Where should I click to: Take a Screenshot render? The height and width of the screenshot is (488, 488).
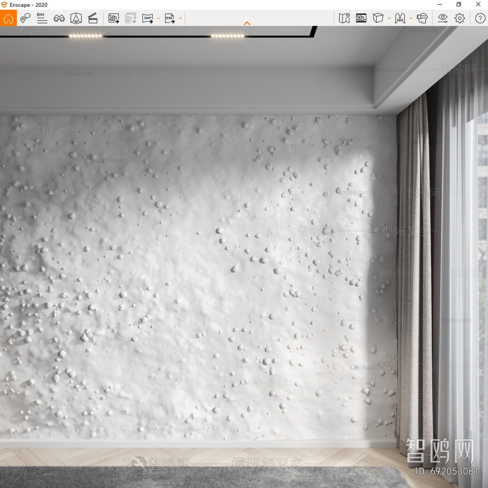pyautogui.click(x=114, y=18)
